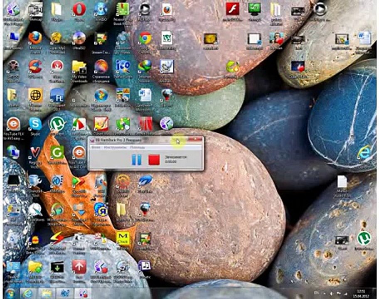Viewport: 379px width, 299px height.
Task: Open the uTorrent icon at far right
Action: 364,238
